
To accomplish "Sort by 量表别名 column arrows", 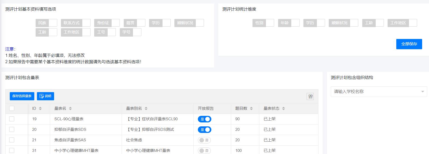I will [146, 108].
